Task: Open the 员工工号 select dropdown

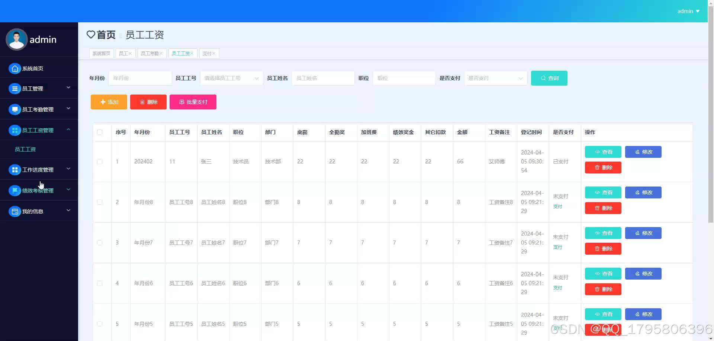Action: click(231, 78)
